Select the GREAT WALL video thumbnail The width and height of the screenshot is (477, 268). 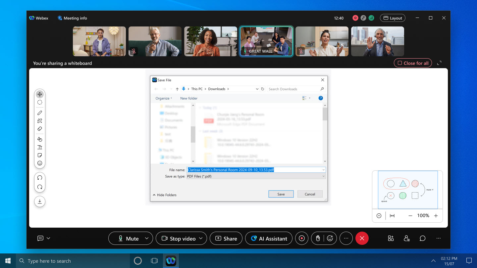266,41
